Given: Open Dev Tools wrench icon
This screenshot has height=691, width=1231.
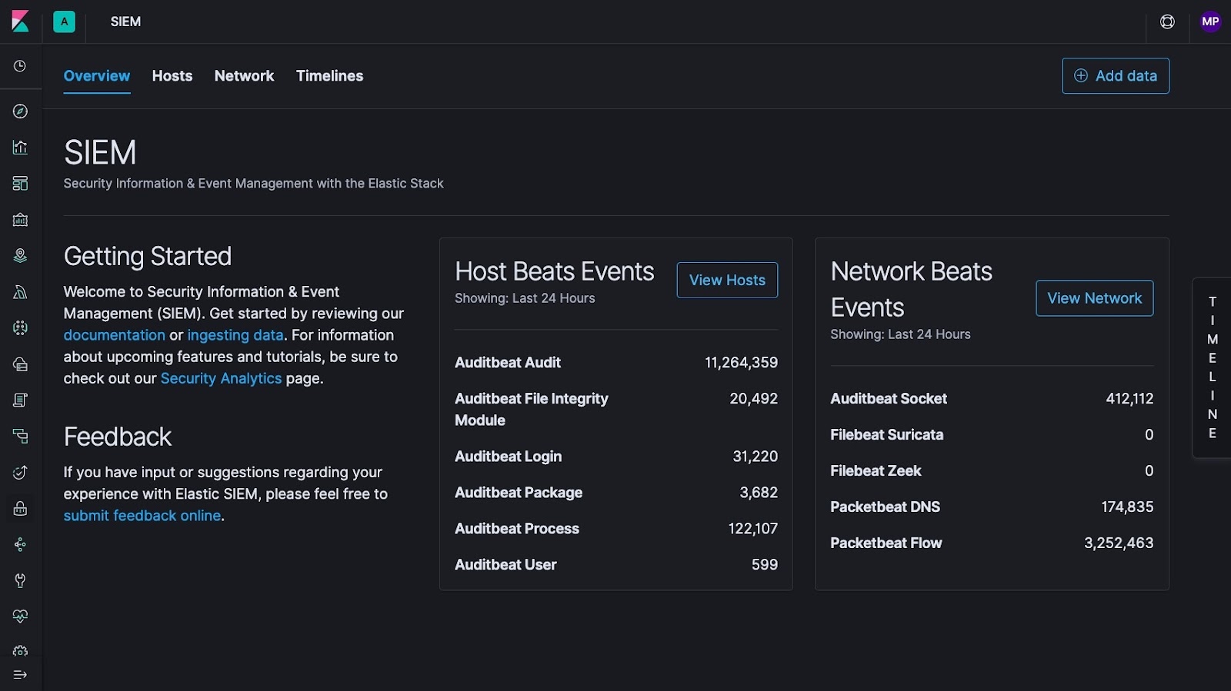Looking at the screenshot, I should (x=21, y=580).
